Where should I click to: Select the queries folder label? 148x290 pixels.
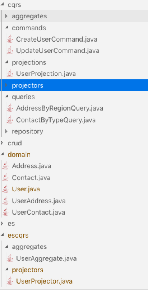(23, 97)
